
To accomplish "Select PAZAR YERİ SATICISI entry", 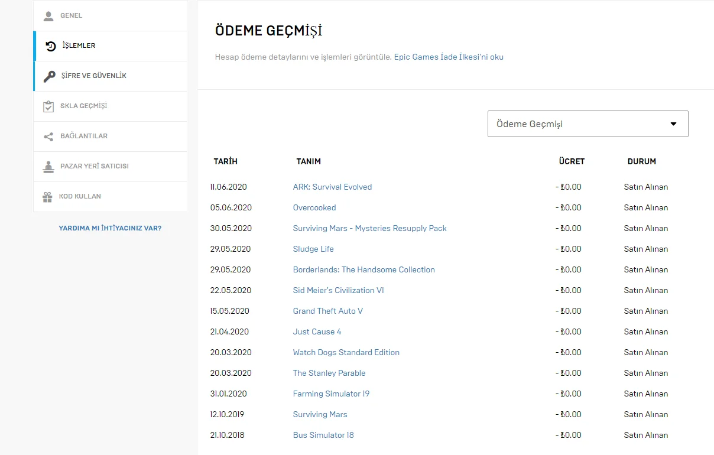I will pos(110,167).
